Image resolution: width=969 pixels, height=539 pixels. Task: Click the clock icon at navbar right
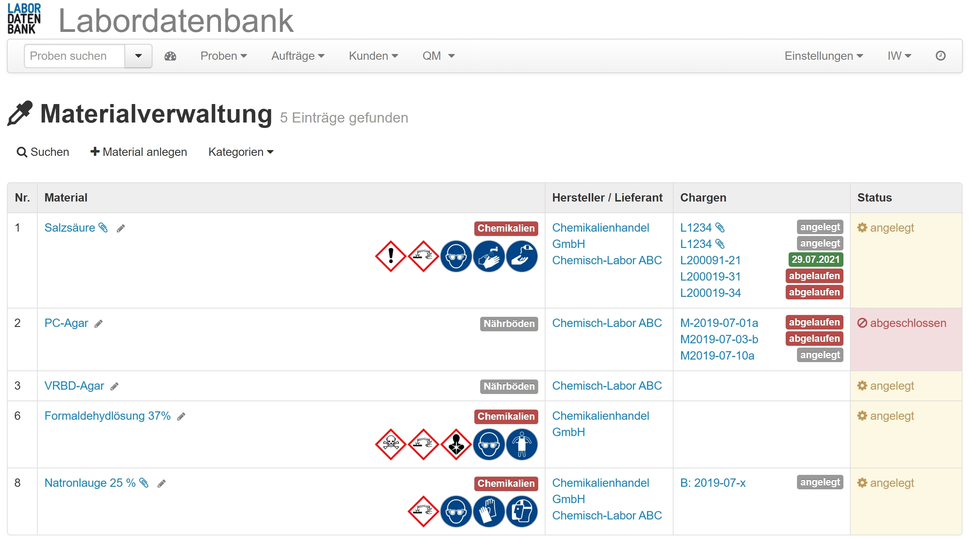940,55
